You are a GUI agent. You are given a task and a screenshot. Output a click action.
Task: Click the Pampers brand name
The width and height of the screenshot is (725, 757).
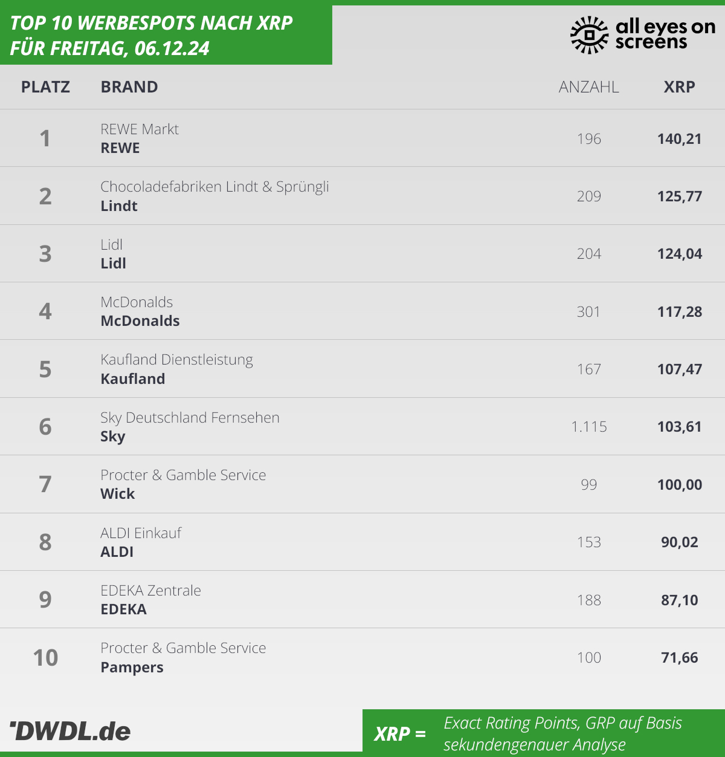pyautogui.click(x=132, y=668)
